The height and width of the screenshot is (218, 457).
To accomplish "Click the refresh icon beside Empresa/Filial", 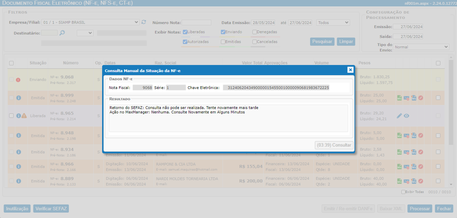I will (144, 22).
